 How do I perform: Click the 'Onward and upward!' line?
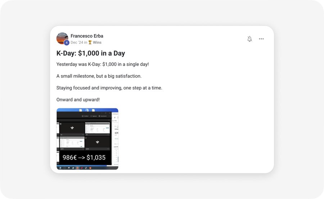pyautogui.click(x=78, y=99)
